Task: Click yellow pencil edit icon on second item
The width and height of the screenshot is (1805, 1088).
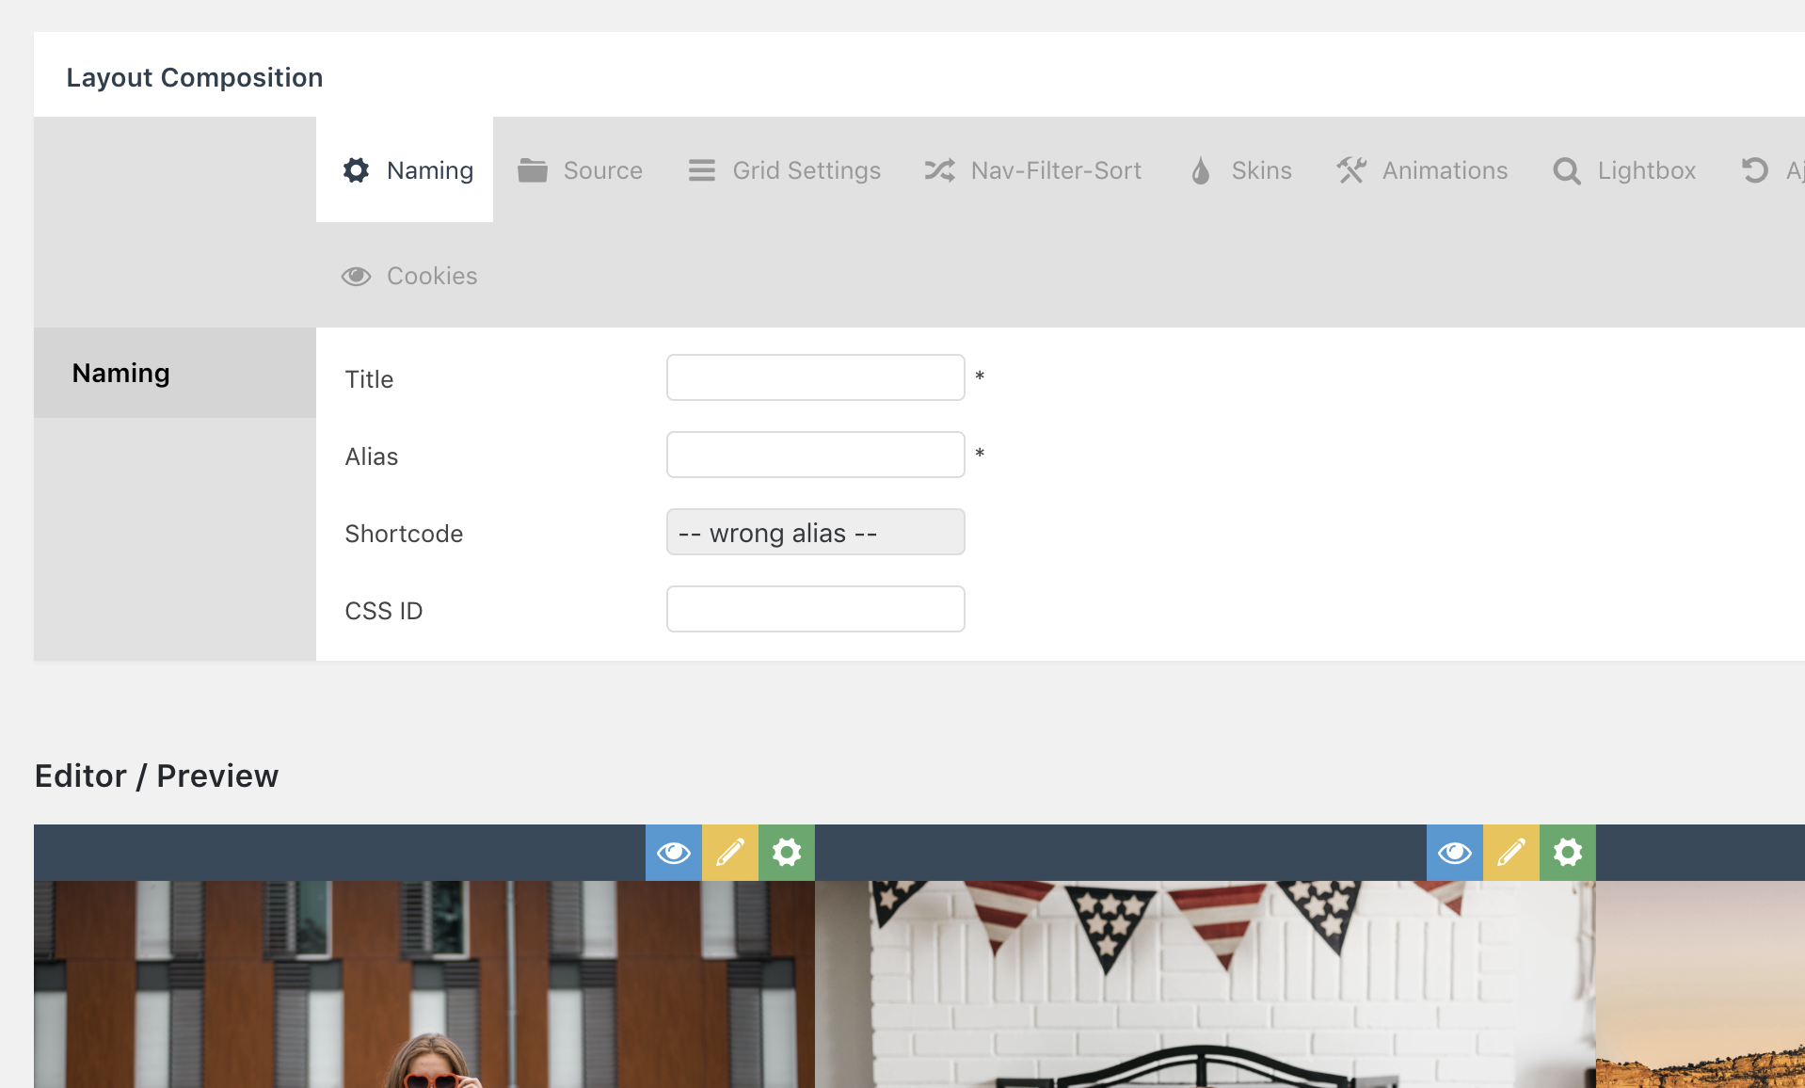Action: pos(1511,853)
